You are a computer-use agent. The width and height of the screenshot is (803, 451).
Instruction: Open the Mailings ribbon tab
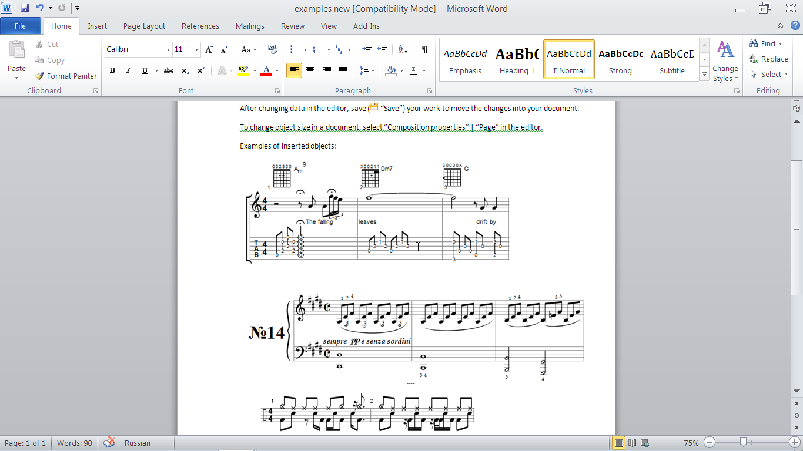pos(249,26)
